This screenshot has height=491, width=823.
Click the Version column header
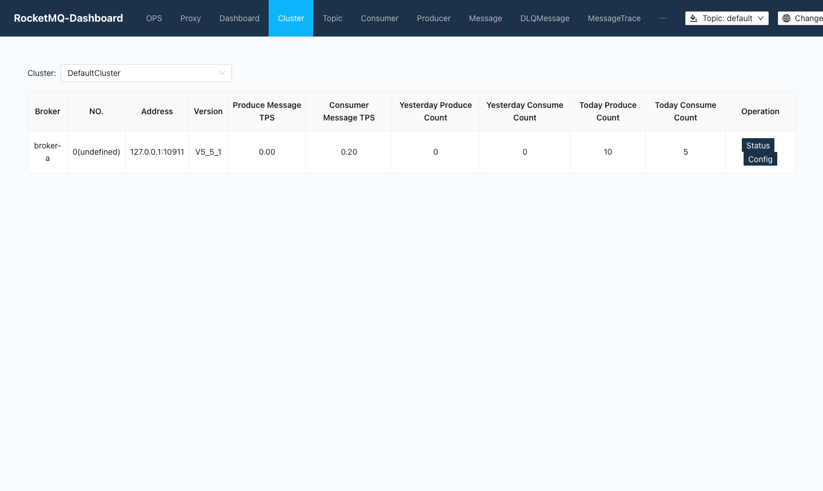point(208,111)
